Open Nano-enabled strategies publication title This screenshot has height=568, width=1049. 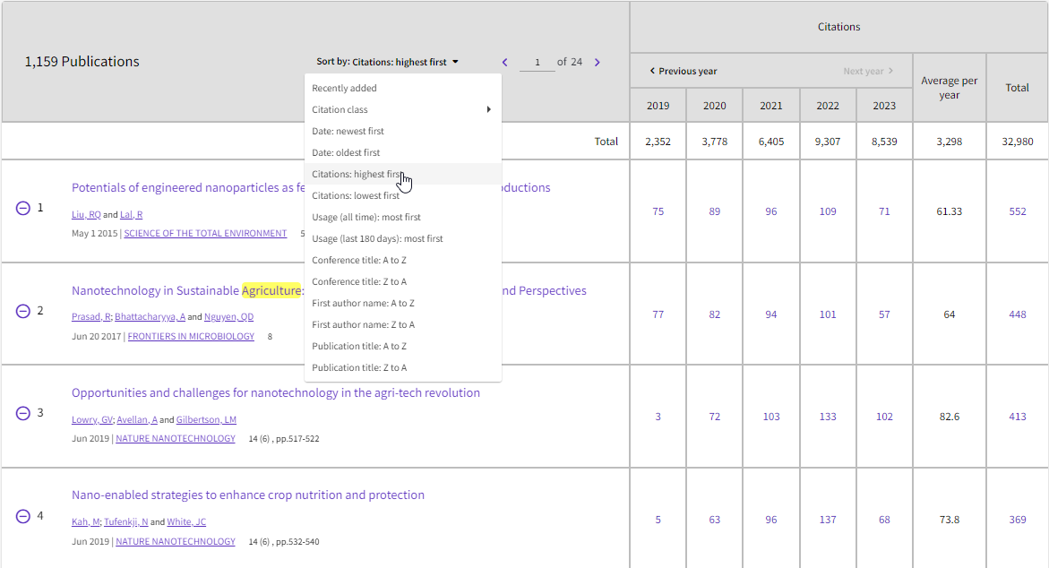click(248, 495)
